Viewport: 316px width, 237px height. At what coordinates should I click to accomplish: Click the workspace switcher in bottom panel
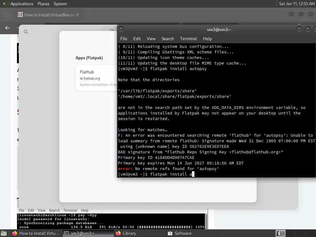click(x=280, y=233)
